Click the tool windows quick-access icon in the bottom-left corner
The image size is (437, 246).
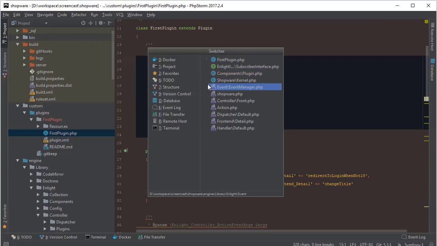5,244
